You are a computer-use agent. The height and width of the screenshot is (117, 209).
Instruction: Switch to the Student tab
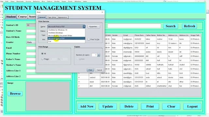[11, 17]
